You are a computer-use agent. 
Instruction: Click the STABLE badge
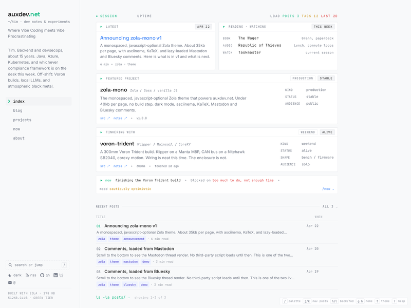click(x=326, y=79)
